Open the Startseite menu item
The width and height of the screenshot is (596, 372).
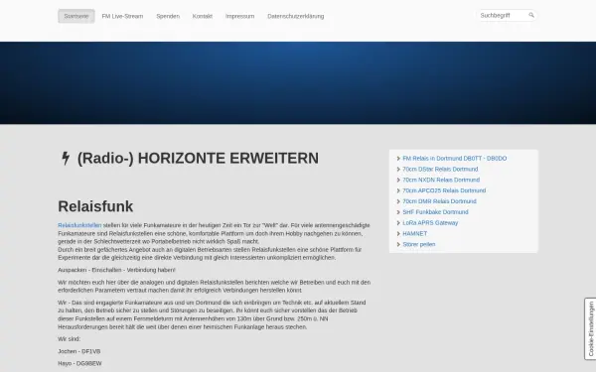76,16
